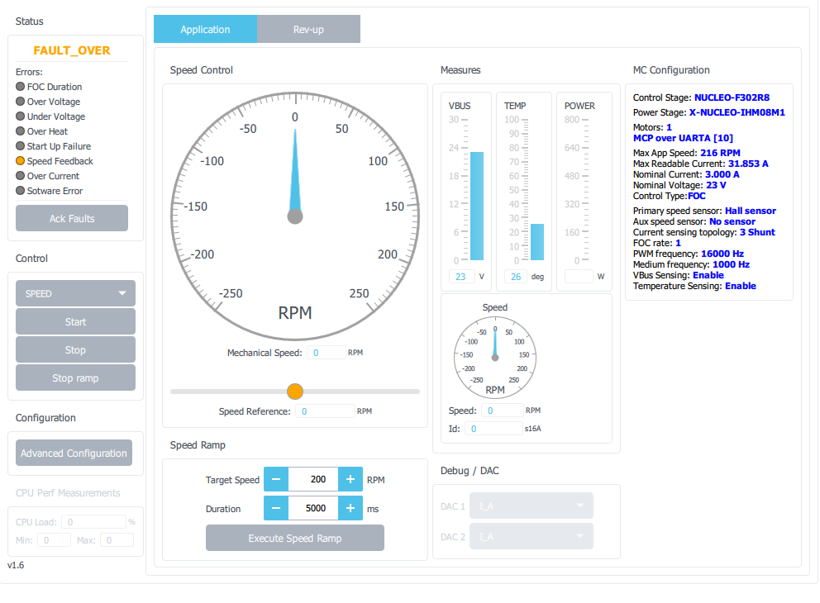Screen dimensions: 820x603
Task: Click the Target Speed minus button
Action: 276,479
